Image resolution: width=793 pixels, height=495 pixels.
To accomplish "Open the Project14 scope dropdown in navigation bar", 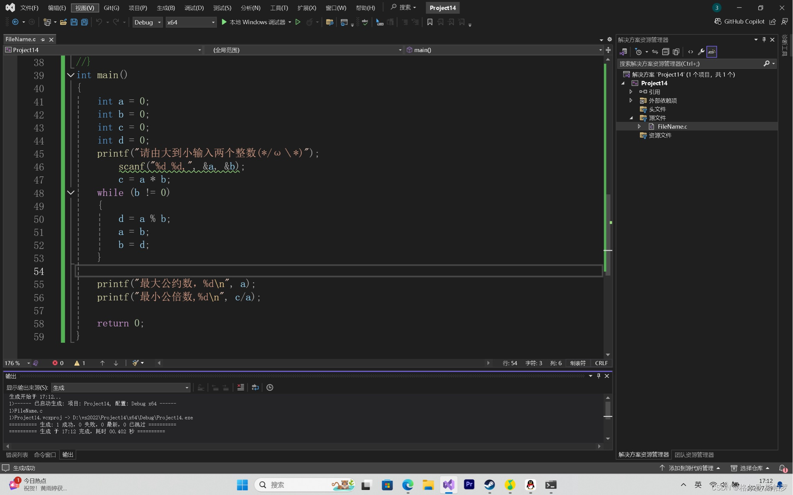I will (x=103, y=50).
